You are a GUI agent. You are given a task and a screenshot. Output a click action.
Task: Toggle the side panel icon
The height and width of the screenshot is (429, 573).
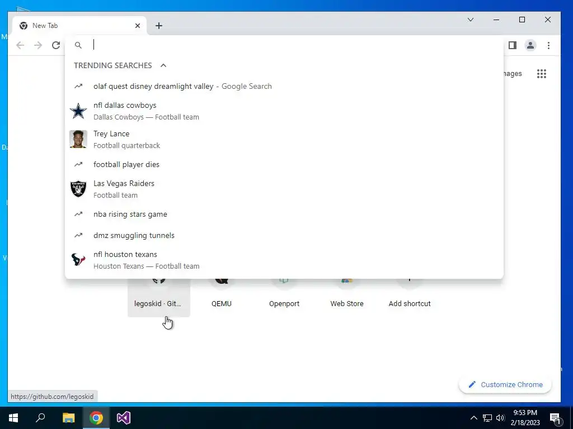[513, 45]
